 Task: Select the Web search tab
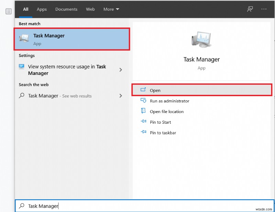90,9
